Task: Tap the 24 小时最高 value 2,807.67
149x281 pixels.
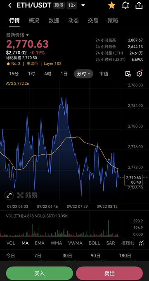Action: (135, 40)
